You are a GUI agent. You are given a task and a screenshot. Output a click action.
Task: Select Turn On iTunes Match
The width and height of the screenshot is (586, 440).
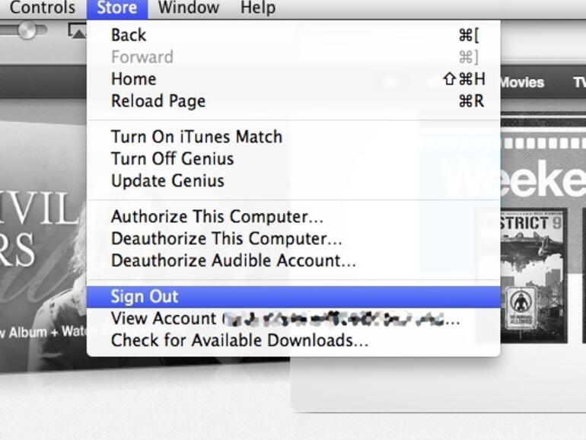[293, 137]
